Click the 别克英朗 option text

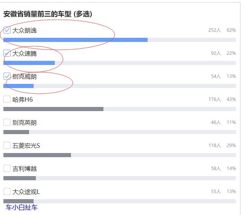tap(25, 123)
